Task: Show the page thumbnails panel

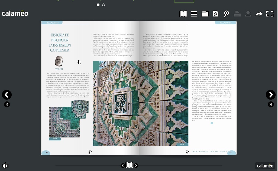Action: 205,14
